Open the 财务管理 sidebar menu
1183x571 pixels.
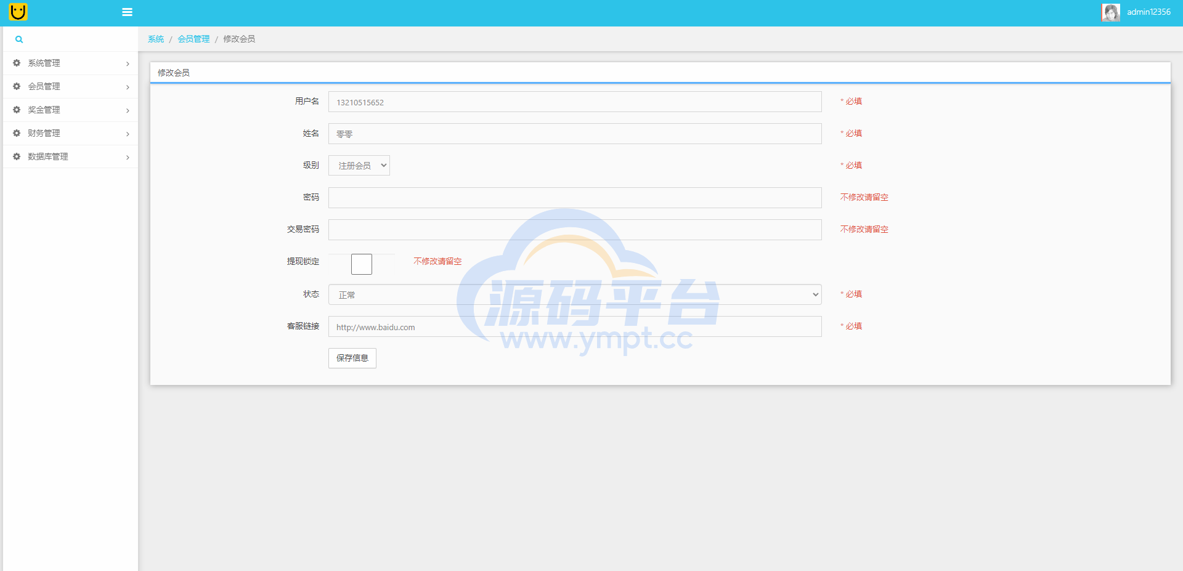tap(70, 134)
